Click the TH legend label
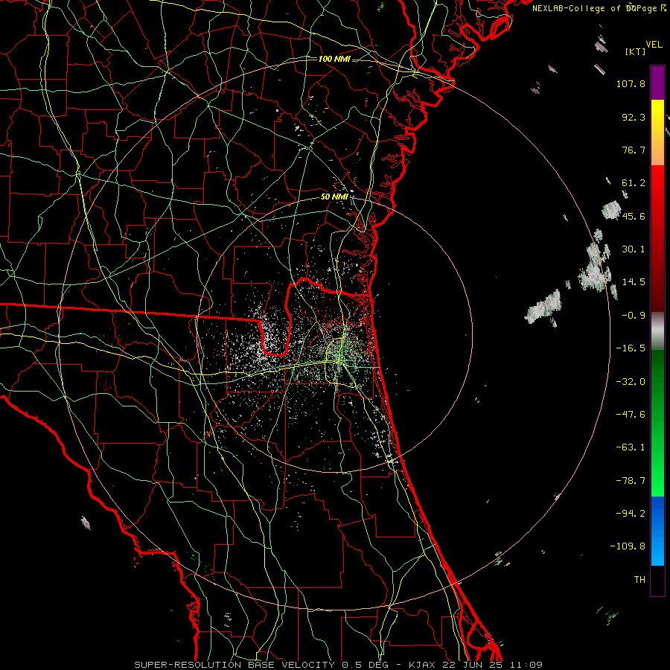Screen dimensions: 670x670 (639, 579)
